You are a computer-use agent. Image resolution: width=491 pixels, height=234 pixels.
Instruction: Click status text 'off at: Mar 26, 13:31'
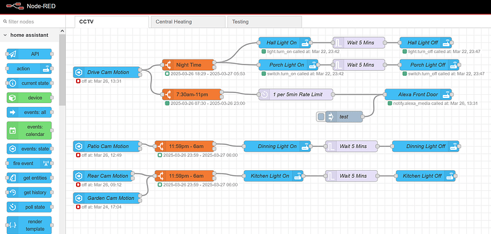pos(101,81)
